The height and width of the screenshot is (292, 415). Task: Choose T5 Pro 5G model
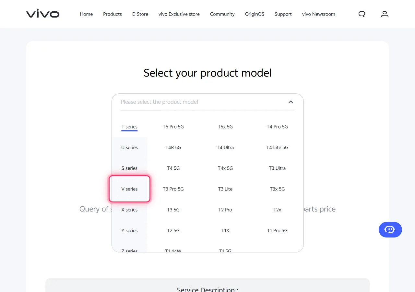[173, 127]
